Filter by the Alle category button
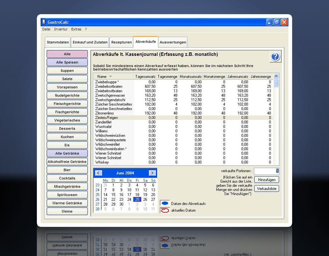 click(x=67, y=54)
